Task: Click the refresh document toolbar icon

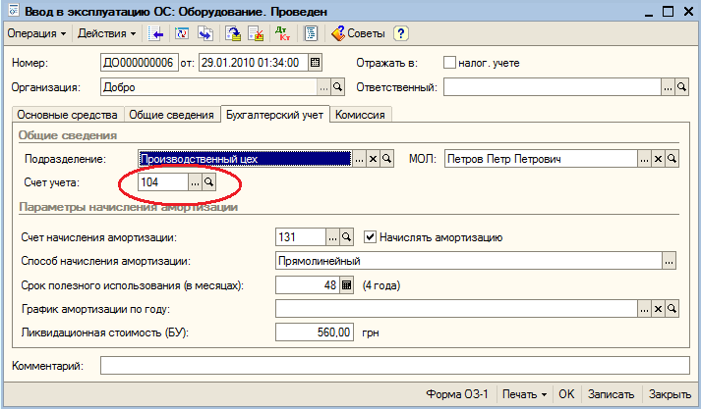Action: [182, 34]
